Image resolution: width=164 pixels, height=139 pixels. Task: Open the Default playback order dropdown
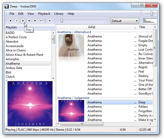pos(125,21)
